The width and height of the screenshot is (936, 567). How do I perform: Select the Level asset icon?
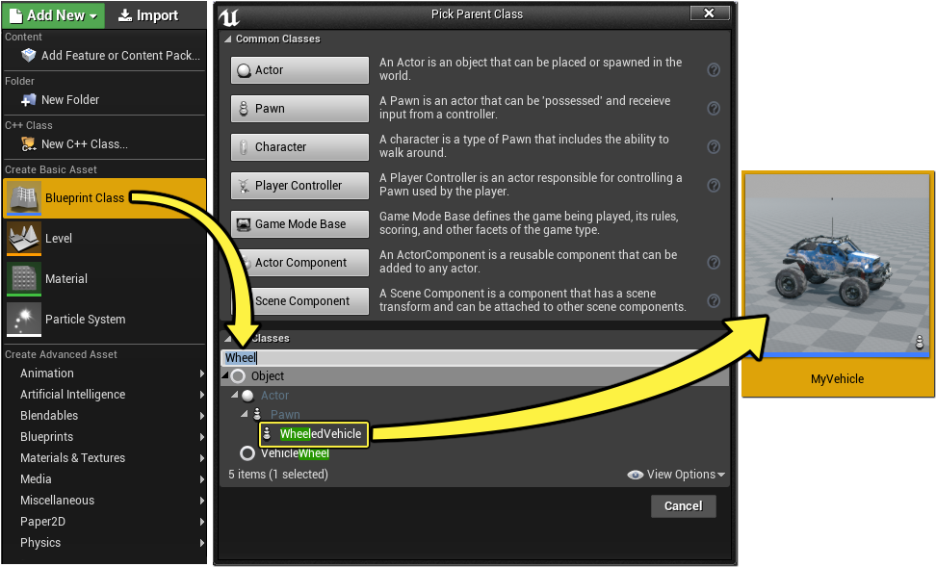(24, 238)
